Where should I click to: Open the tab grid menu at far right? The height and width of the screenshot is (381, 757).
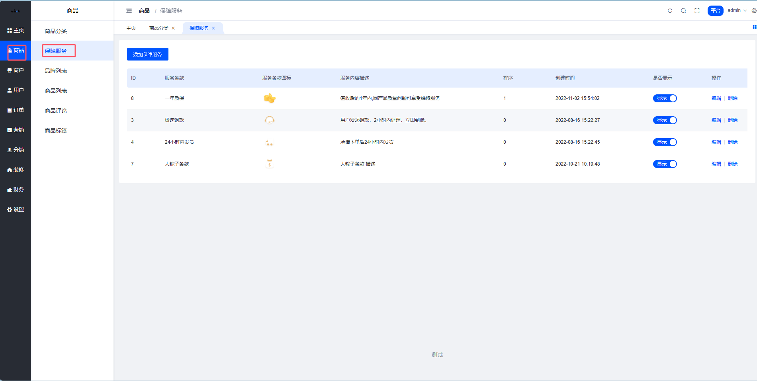click(x=754, y=27)
